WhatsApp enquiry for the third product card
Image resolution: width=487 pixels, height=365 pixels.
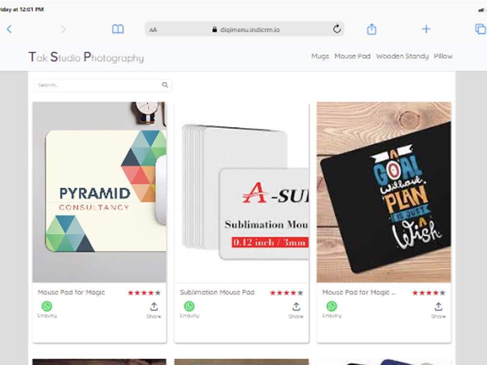click(332, 310)
